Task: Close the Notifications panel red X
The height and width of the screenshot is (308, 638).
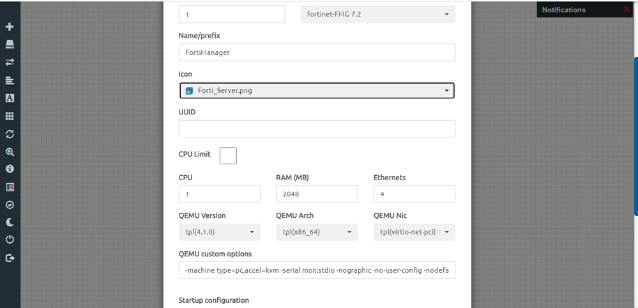Action: click(626, 10)
